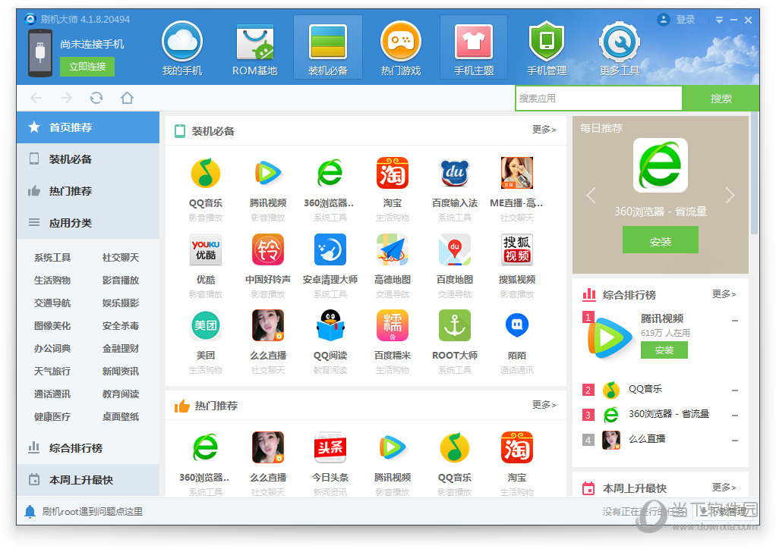
Task: Open 百度输入法 app icon
Action: pyautogui.click(x=455, y=173)
